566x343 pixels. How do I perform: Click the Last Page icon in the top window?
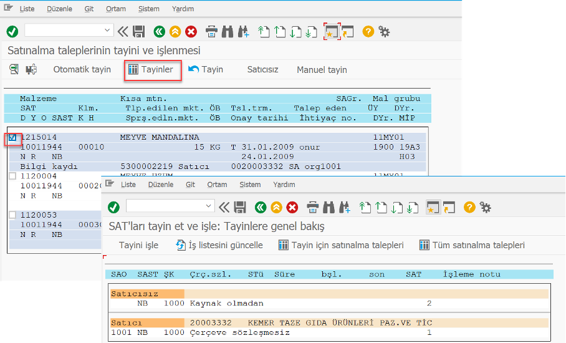click(311, 32)
